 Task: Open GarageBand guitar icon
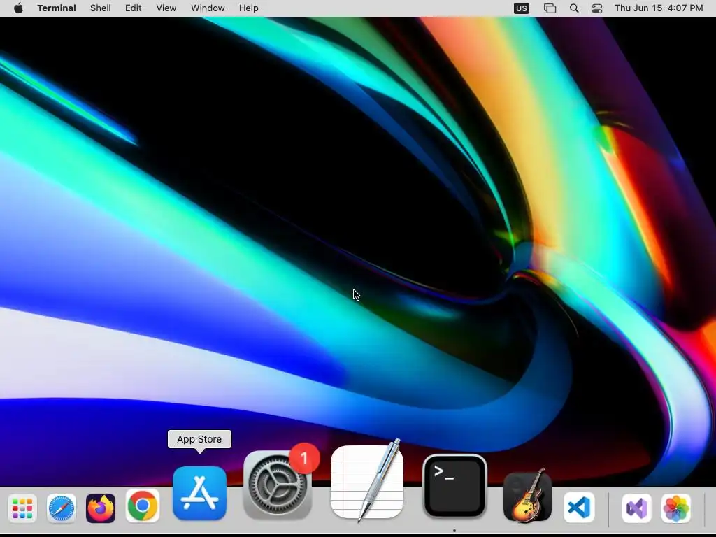(x=527, y=496)
